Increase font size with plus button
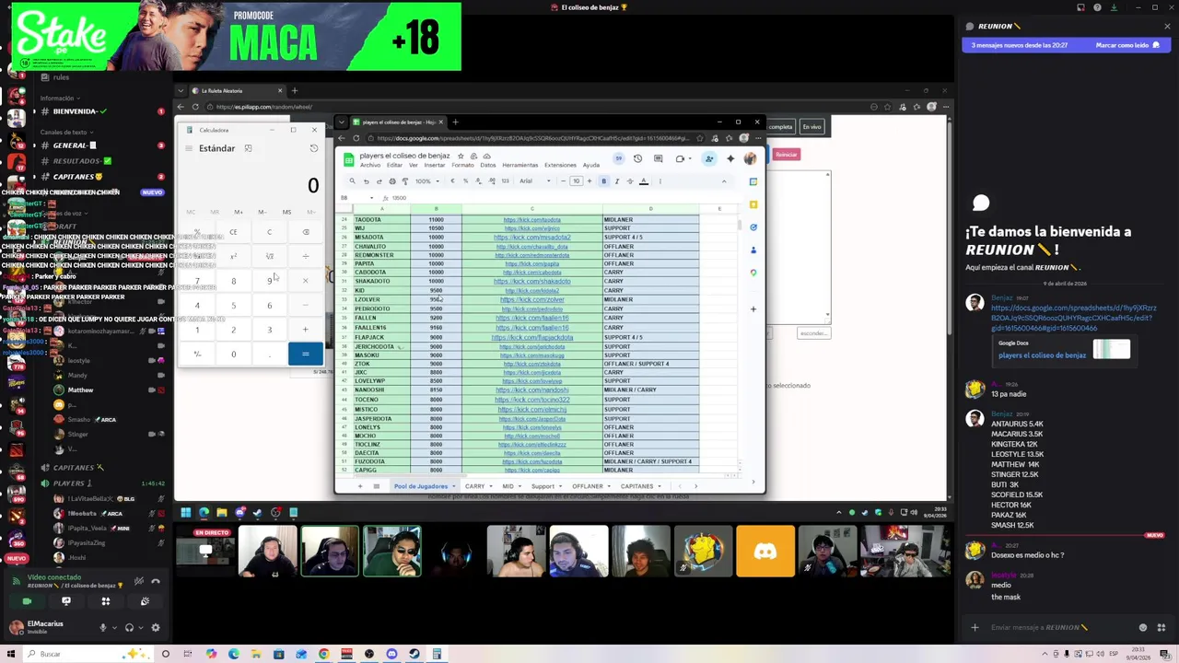 (x=589, y=181)
